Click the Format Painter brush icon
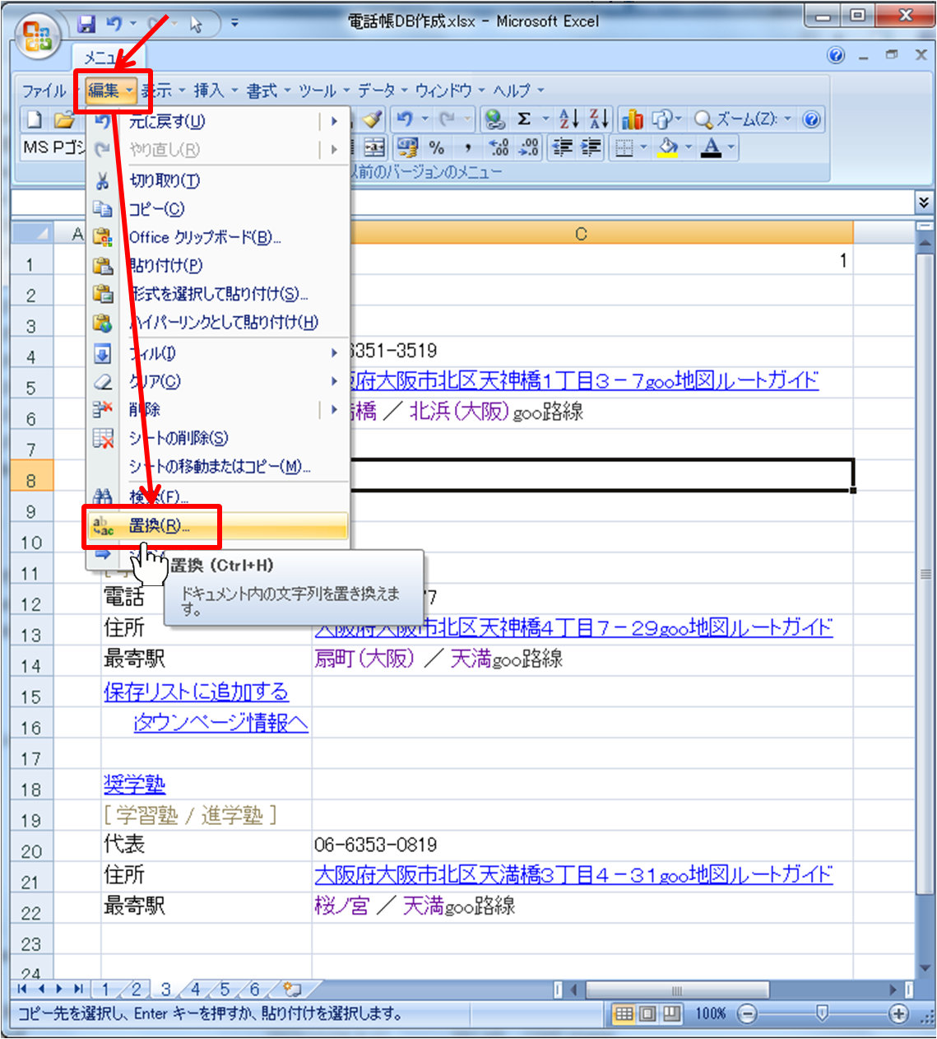937x1039 pixels. tap(373, 119)
